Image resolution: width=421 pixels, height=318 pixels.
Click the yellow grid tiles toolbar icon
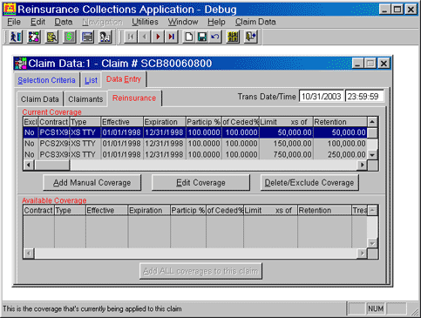(233, 37)
